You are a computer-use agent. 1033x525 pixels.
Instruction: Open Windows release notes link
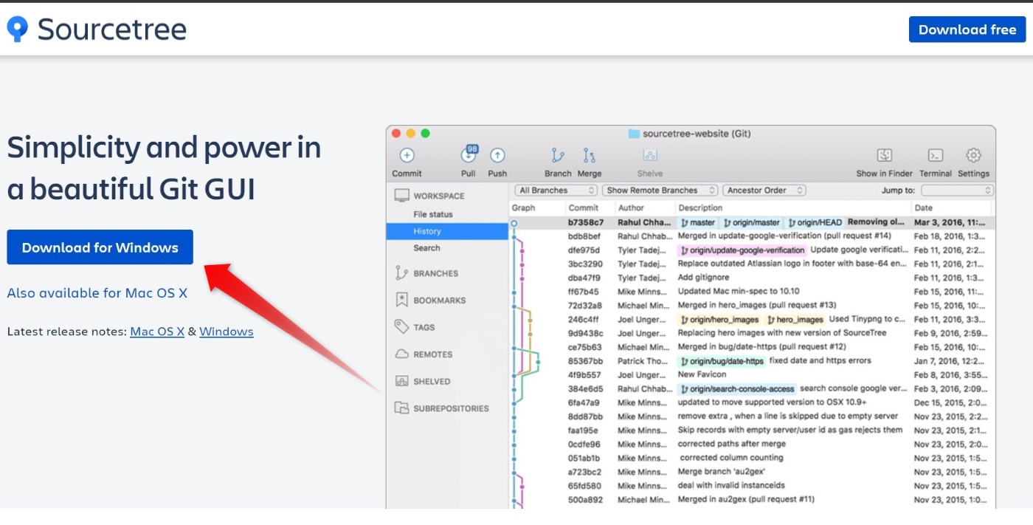(x=227, y=332)
